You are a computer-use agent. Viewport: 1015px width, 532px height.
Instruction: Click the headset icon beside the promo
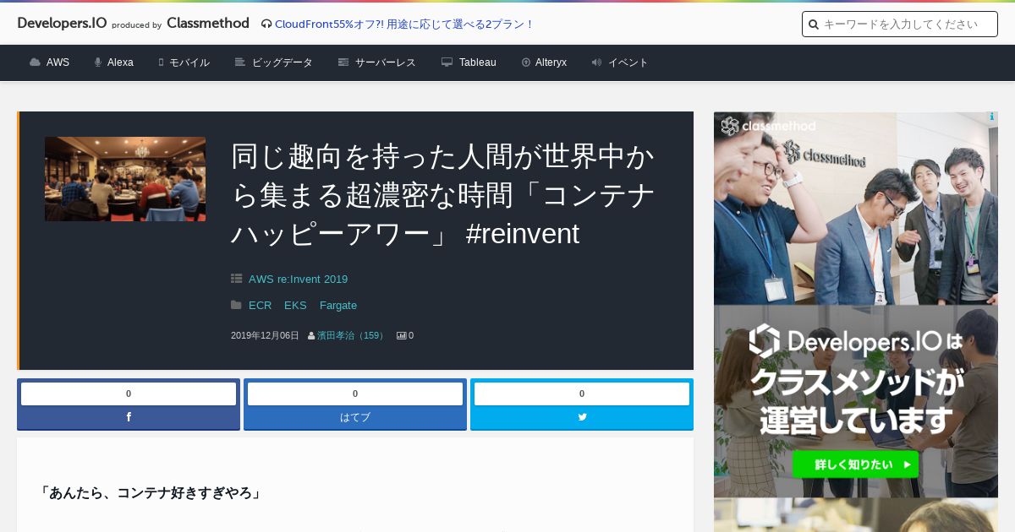coord(266,24)
